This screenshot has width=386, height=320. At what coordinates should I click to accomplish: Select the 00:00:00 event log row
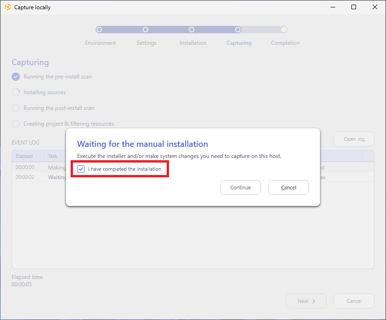click(x=193, y=167)
